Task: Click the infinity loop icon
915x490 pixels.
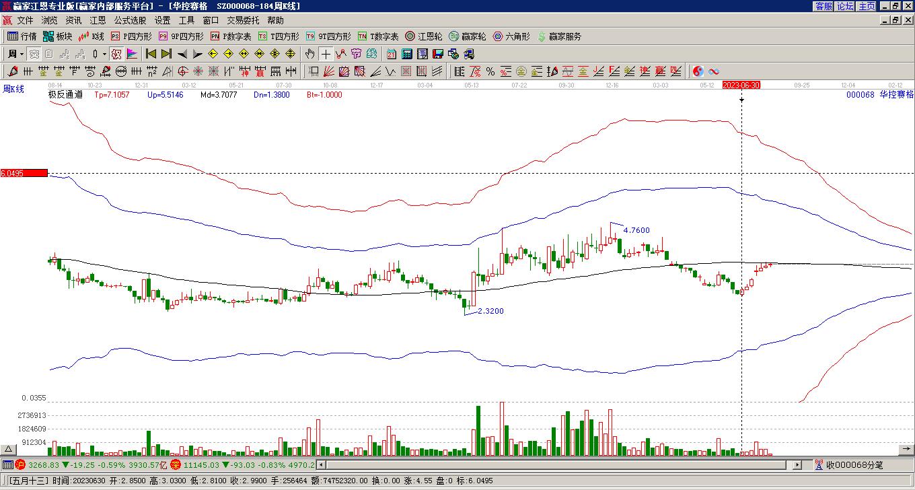Action: (x=714, y=71)
